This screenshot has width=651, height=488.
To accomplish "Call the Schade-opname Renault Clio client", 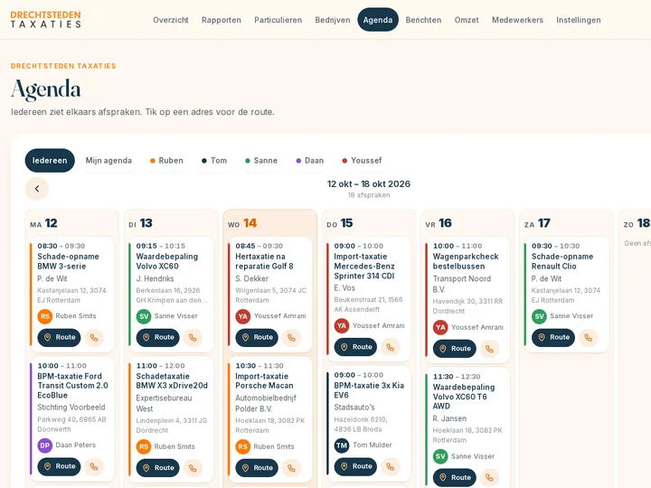I will click(589, 337).
